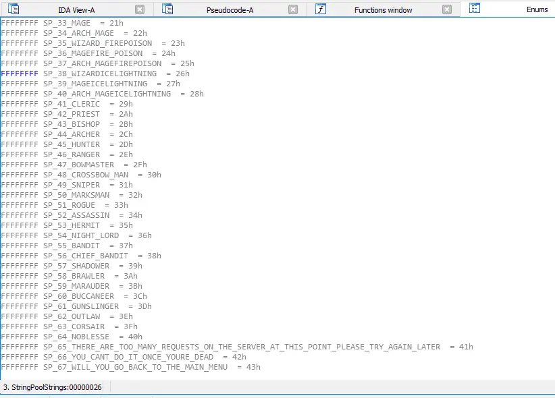Select SP_67_WILL_YOU_GO_BACK_TO_THE_MAIN_MENU member
Viewport: 555px width, 398px height.
click(135, 367)
